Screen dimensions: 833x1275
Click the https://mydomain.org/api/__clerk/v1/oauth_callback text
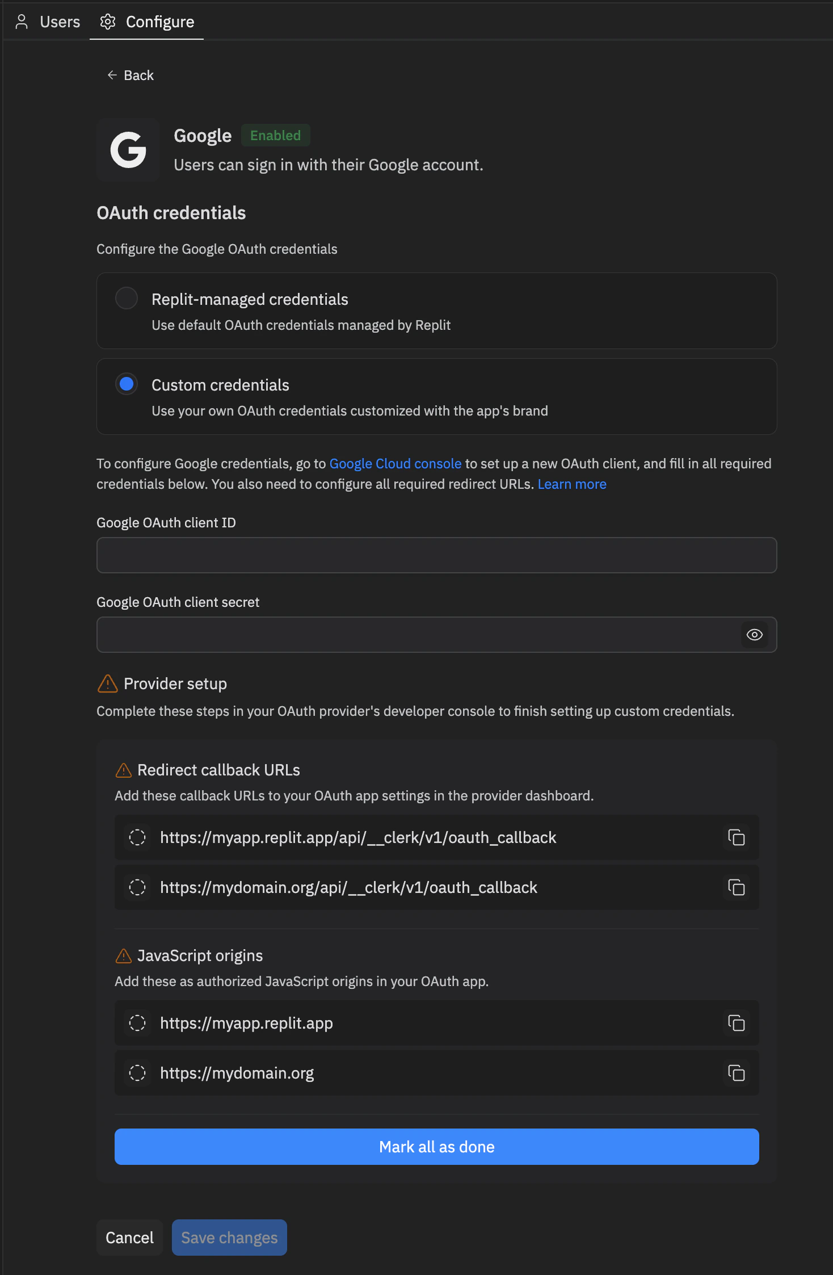(348, 887)
